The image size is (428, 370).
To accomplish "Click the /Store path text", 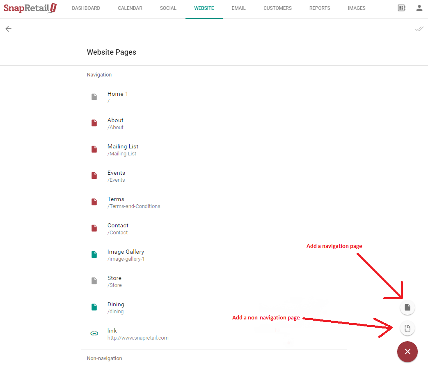I will (x=114, y=285).
